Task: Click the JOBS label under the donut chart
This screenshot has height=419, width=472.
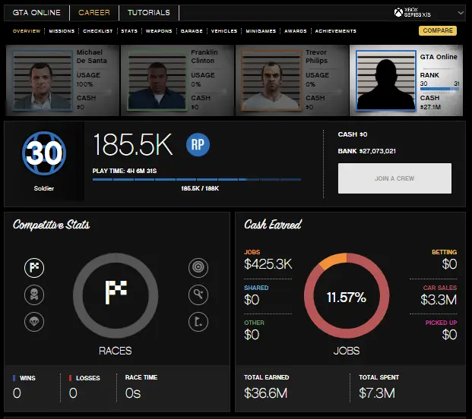Action: 347,351
